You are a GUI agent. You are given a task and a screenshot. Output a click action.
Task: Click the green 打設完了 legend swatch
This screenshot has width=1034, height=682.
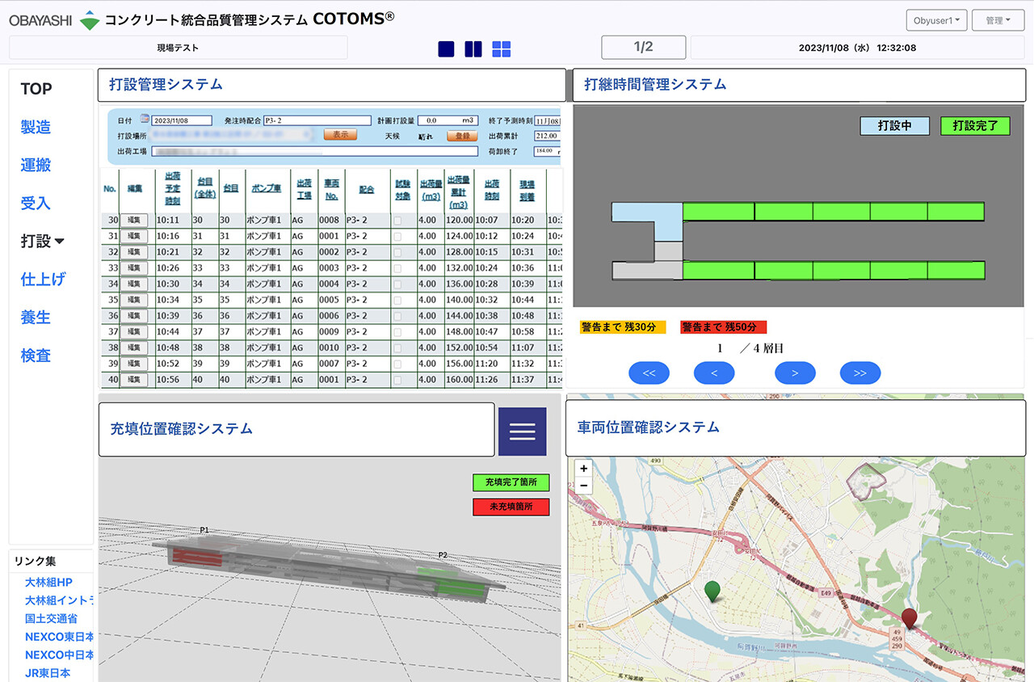(x=975, y=126)
